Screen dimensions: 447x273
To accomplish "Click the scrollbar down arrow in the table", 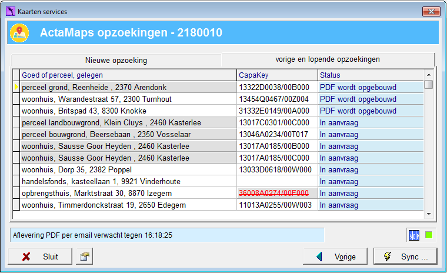I will point(429,214).
